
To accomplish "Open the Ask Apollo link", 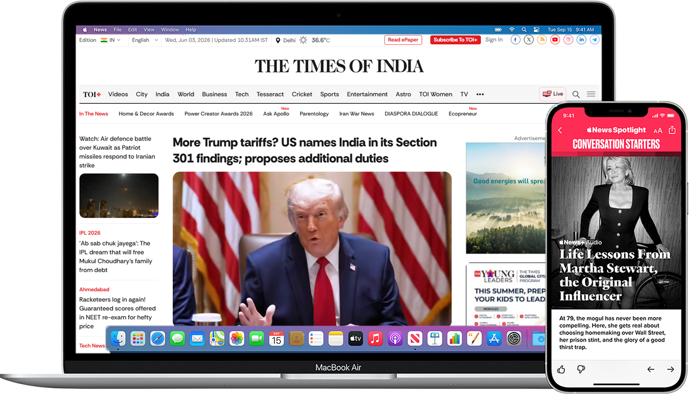I will 276,114.
